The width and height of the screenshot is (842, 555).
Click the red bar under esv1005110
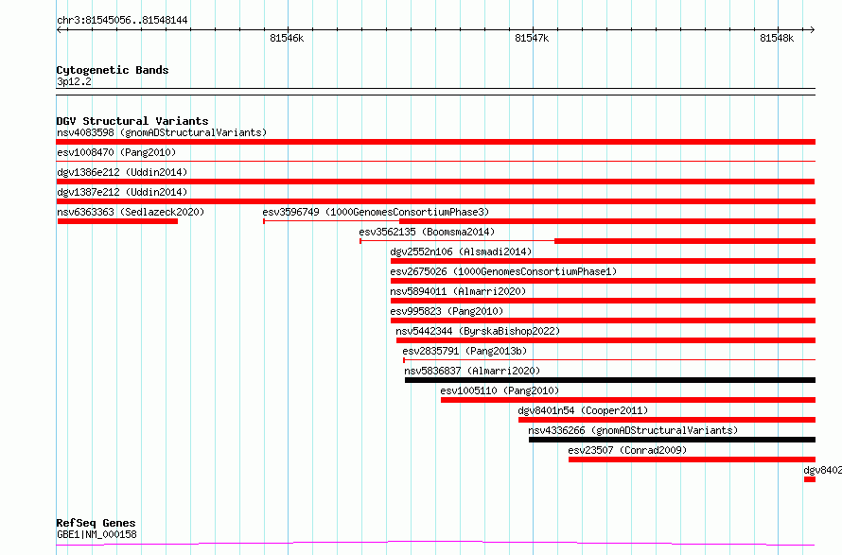tap(628, 400)
